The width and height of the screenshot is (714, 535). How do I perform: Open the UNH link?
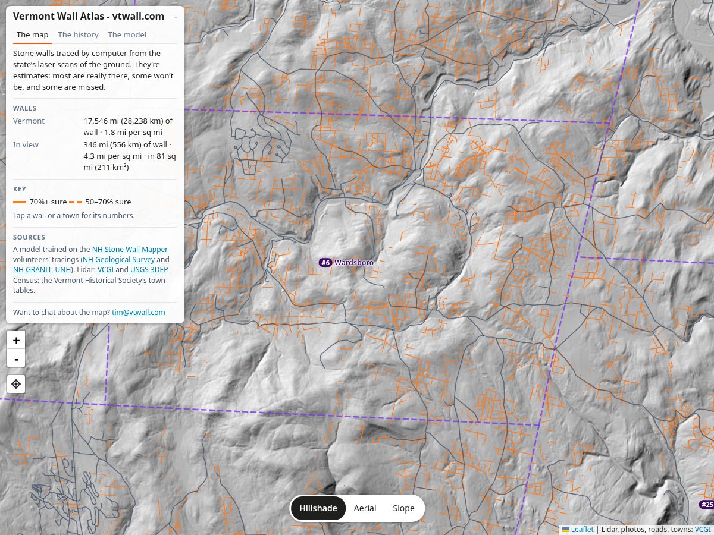62,270
